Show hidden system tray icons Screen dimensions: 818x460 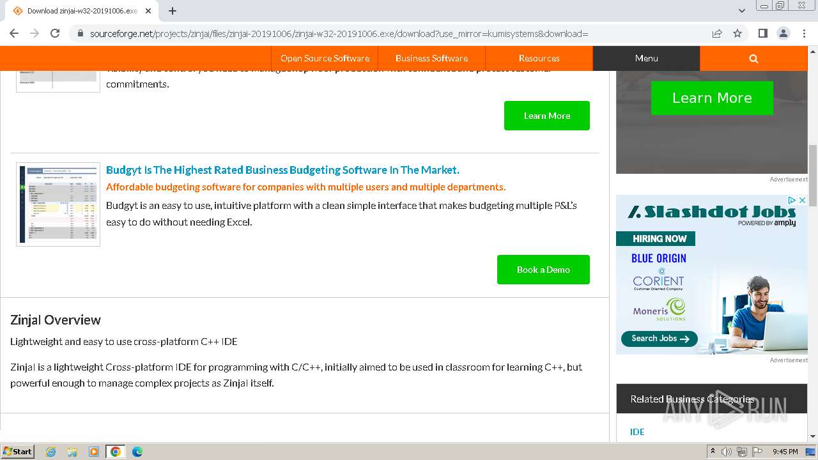pyautogui.click(x=713, y=452)
